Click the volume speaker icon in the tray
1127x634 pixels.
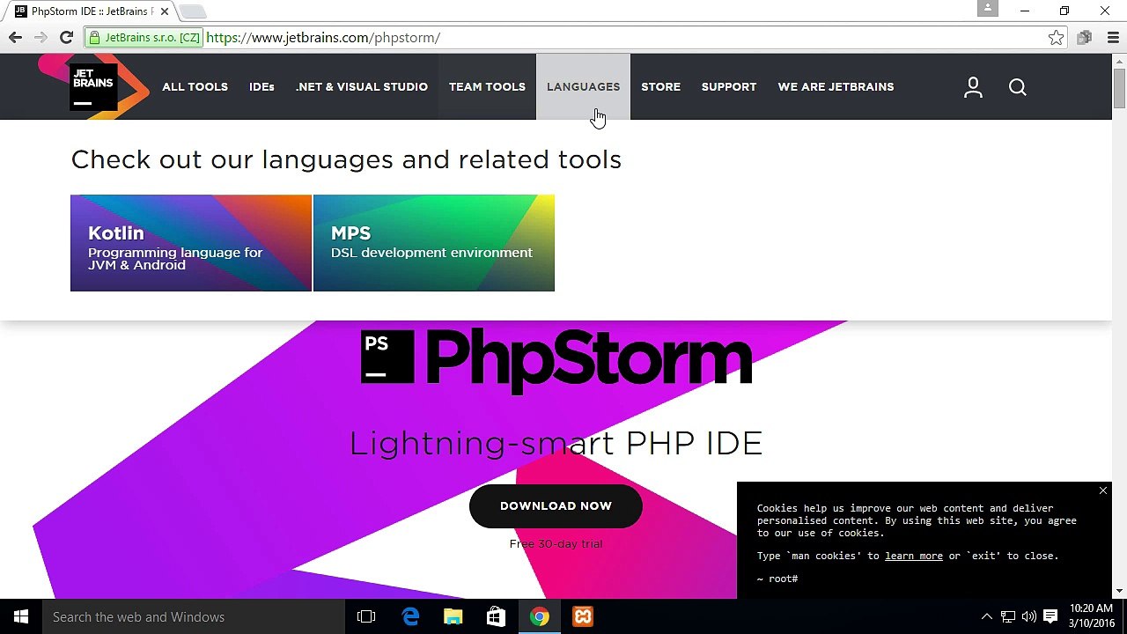[x=1029, y=617]
